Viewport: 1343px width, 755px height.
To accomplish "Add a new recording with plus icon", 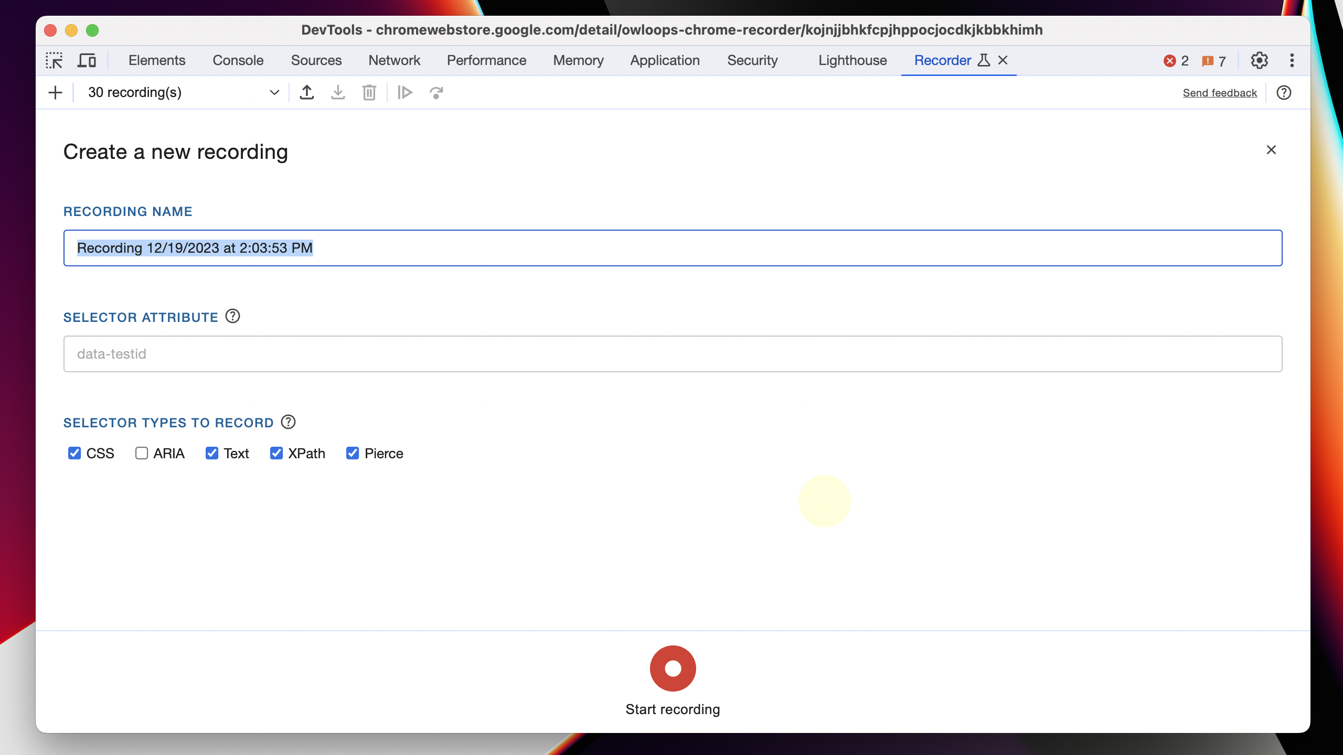I will pos(55,93).
